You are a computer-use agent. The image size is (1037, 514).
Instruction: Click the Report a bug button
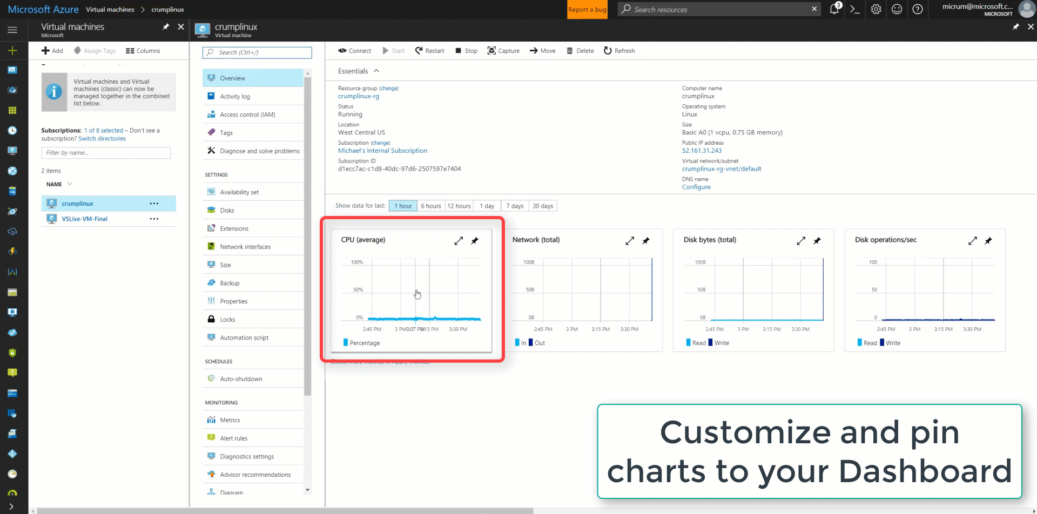coord(587,9)
